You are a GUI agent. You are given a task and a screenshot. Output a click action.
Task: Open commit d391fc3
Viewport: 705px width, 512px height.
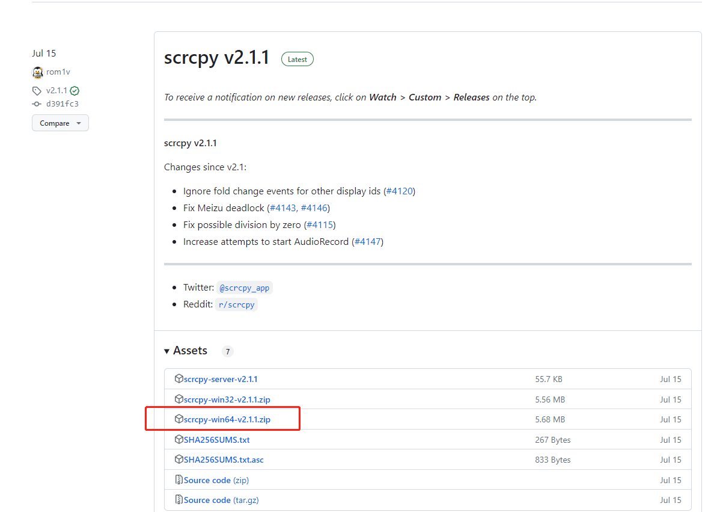(62, 103)
